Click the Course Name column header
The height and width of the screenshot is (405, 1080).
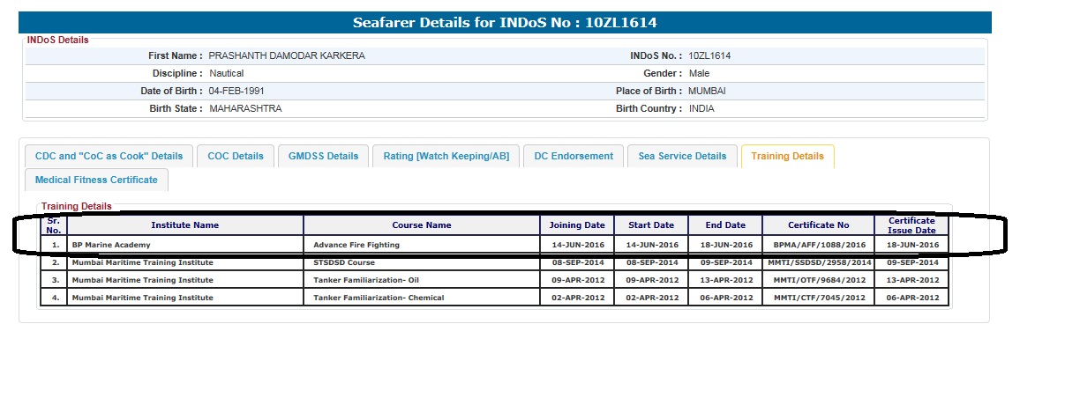(421, 225)
